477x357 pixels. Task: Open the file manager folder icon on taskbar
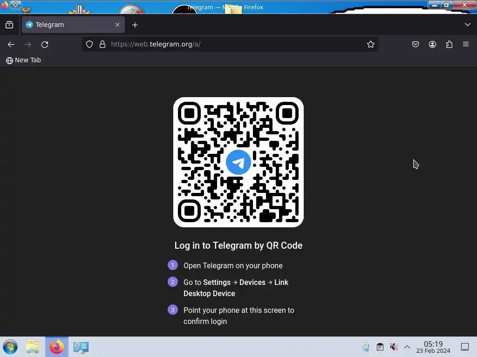pos(33,347)
